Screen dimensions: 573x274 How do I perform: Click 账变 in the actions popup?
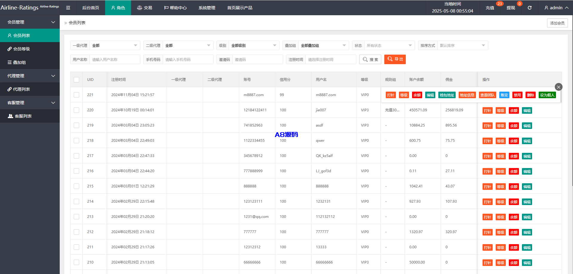504,95
